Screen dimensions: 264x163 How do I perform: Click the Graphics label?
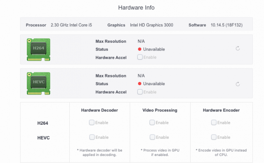click(x=116, y=25)
